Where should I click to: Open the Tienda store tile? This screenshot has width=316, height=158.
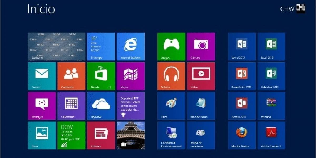[101, 76]
